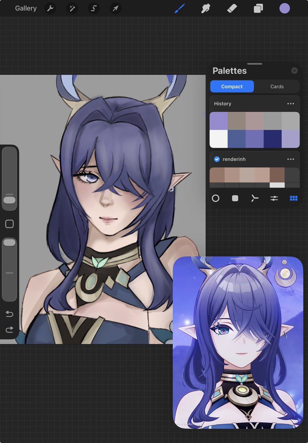Viewport: 308px width, 443px height.
Task: Select the Paint brush tool
Action: 179,8
